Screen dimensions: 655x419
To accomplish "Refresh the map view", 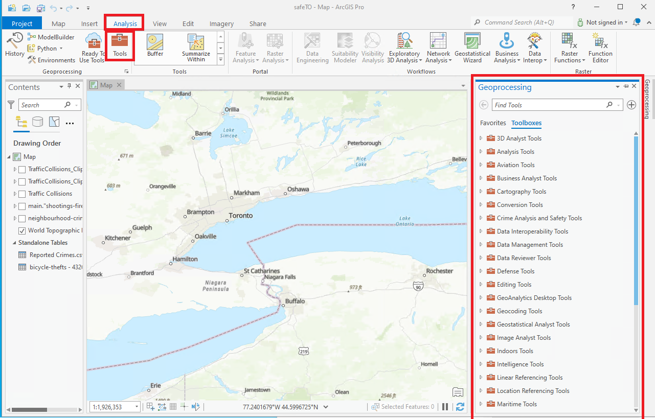I will [x=460, y=407].
